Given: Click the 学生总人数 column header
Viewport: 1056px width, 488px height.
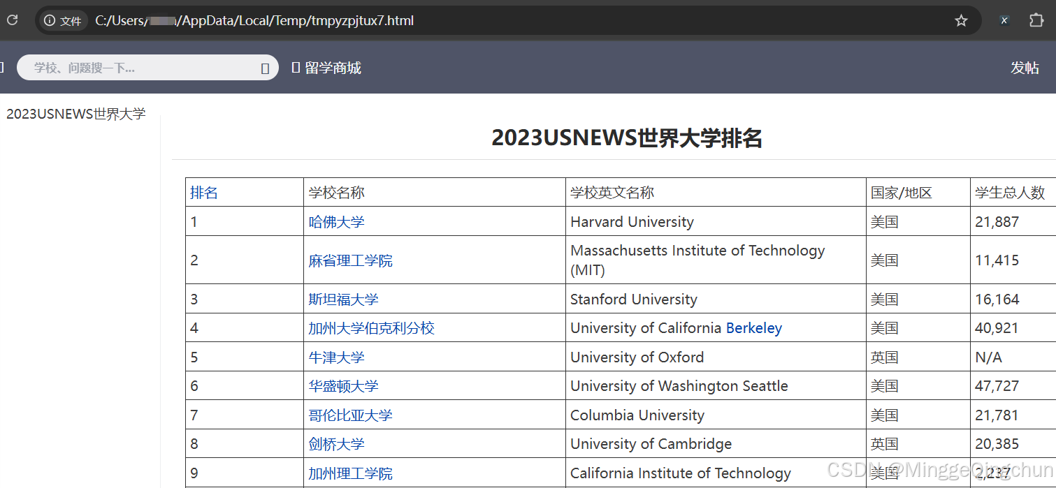Looking at the screenshot, I should (x=1013, y=193).
